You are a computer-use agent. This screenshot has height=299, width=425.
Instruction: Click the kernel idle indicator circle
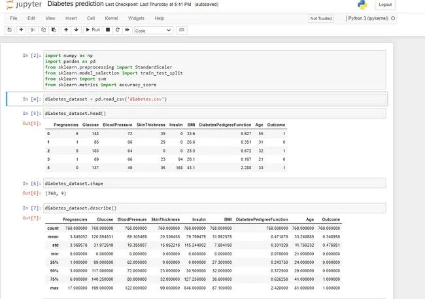tap(393, 18)
